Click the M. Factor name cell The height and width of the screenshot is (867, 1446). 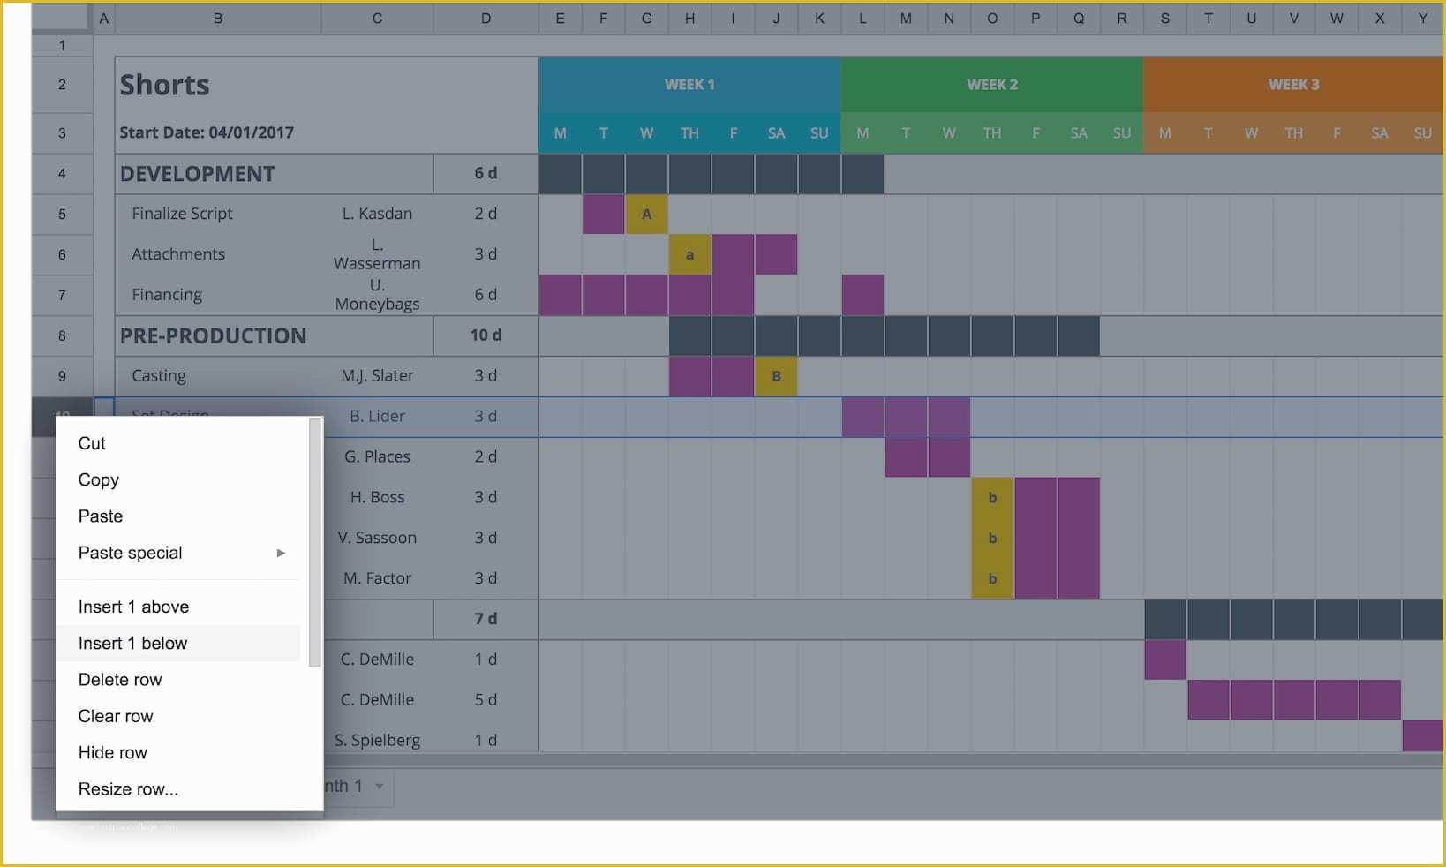pos(377,578)
